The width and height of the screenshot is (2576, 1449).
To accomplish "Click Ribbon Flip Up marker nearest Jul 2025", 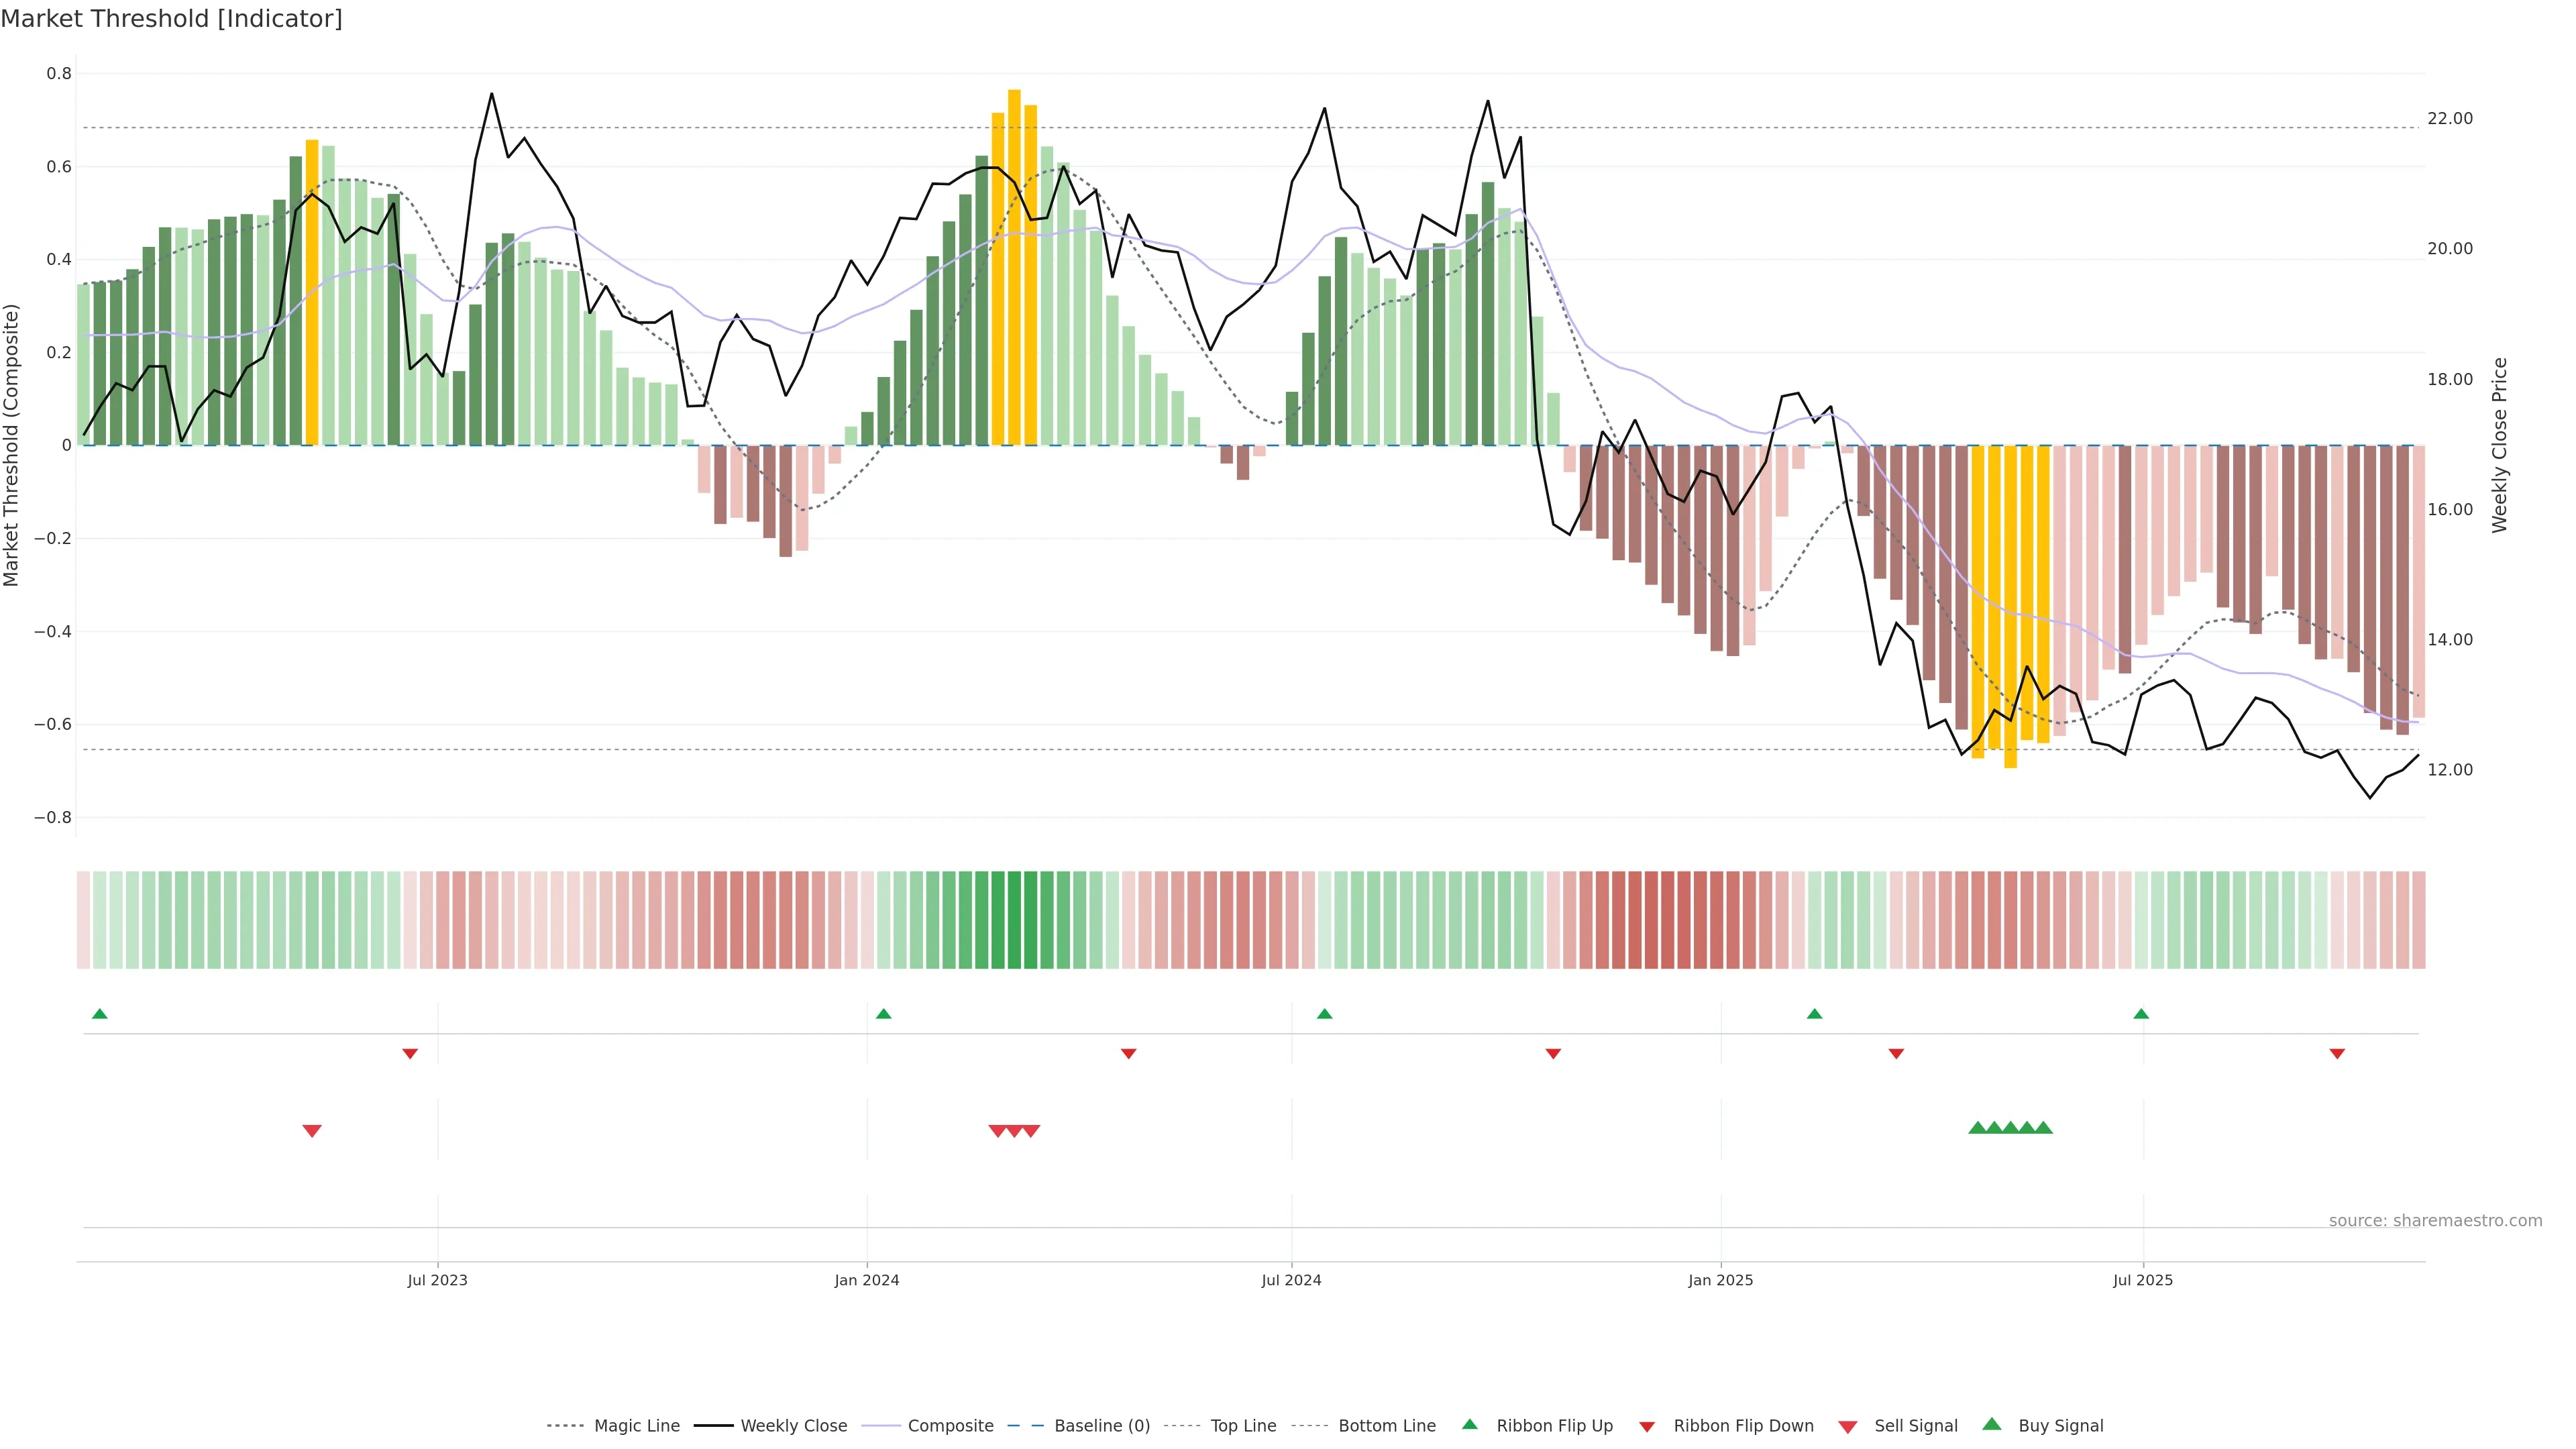I will coord(2141,1014).
